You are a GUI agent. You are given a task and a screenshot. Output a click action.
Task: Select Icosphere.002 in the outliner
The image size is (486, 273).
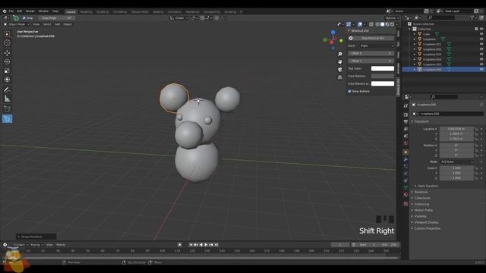[x=432, y=49]
